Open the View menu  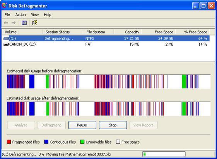point(35,15)
